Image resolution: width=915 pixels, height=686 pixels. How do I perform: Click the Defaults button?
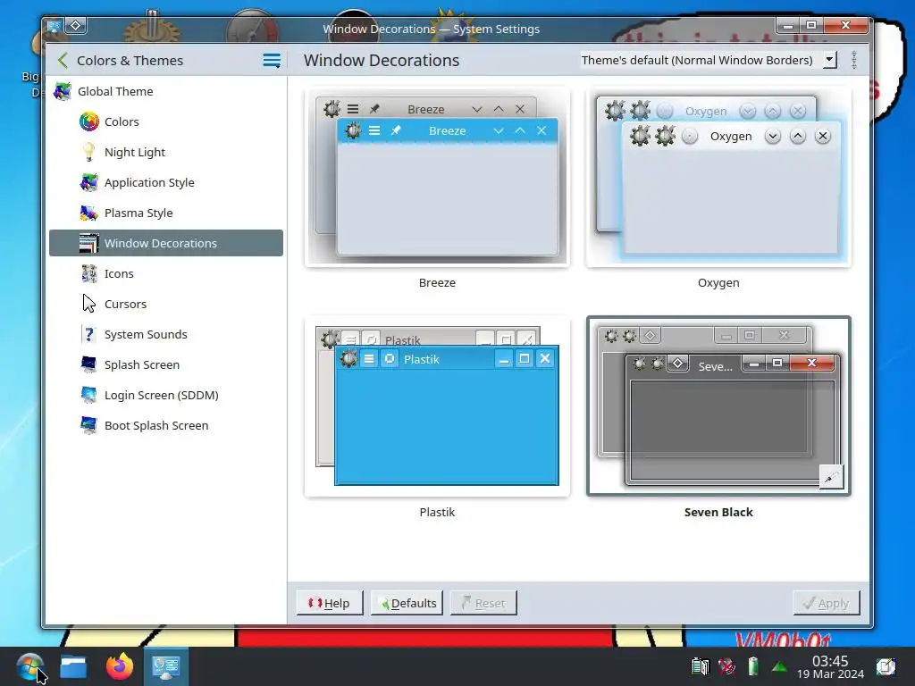pos(407,603)
